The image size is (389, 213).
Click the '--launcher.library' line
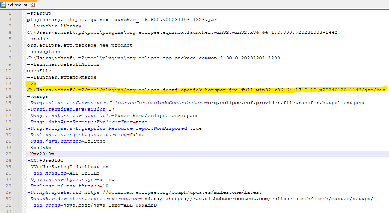54,26
